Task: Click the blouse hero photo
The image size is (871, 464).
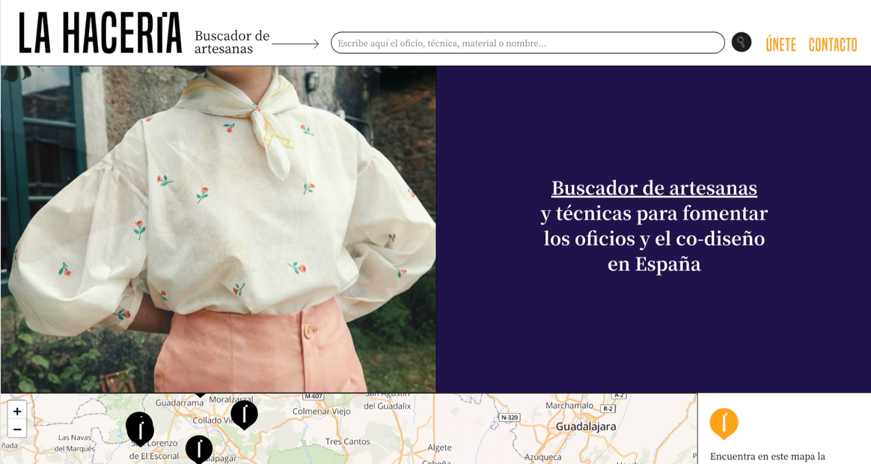Action: click(218, 229)
